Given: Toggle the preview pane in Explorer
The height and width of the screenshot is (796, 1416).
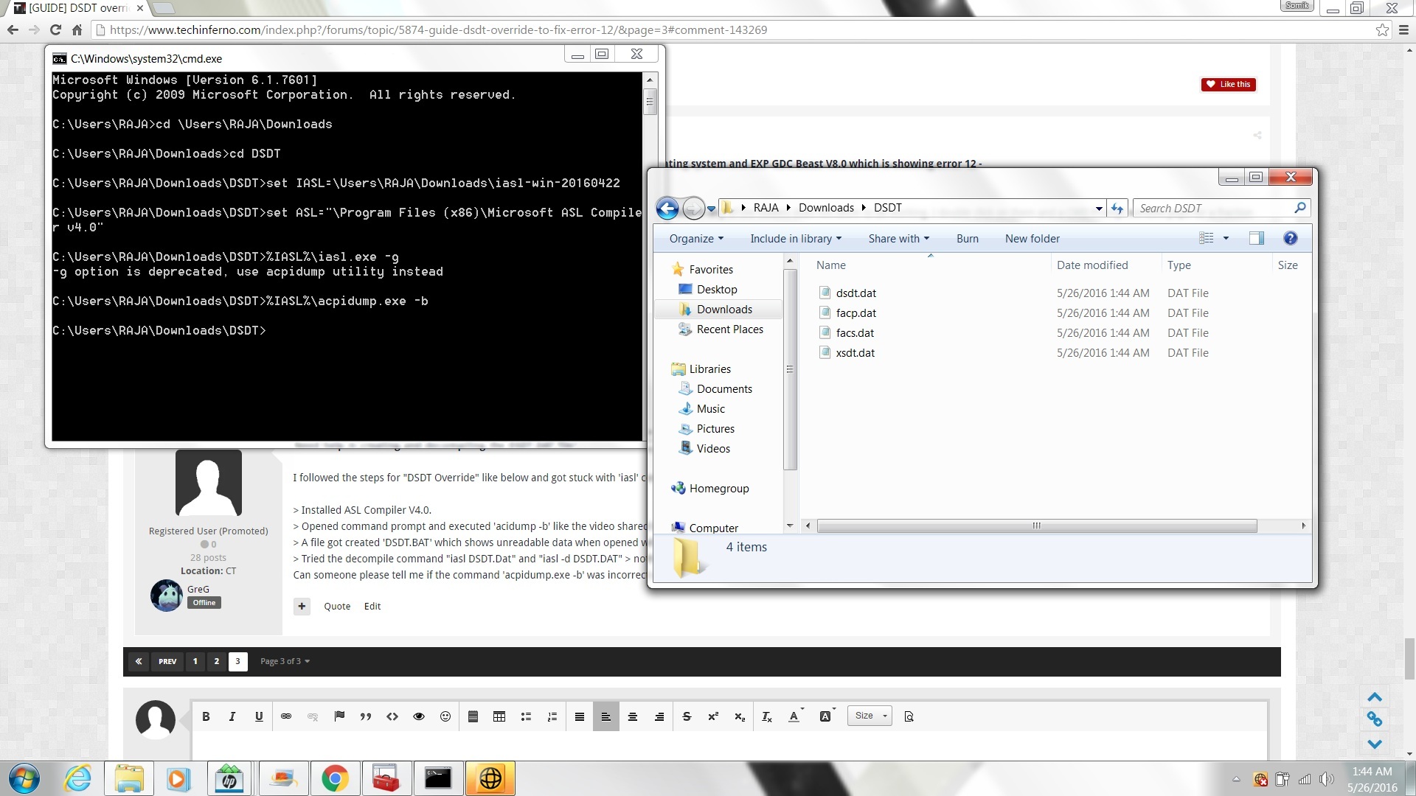Looking at the screenshot, I should [x=1257, y=238].
